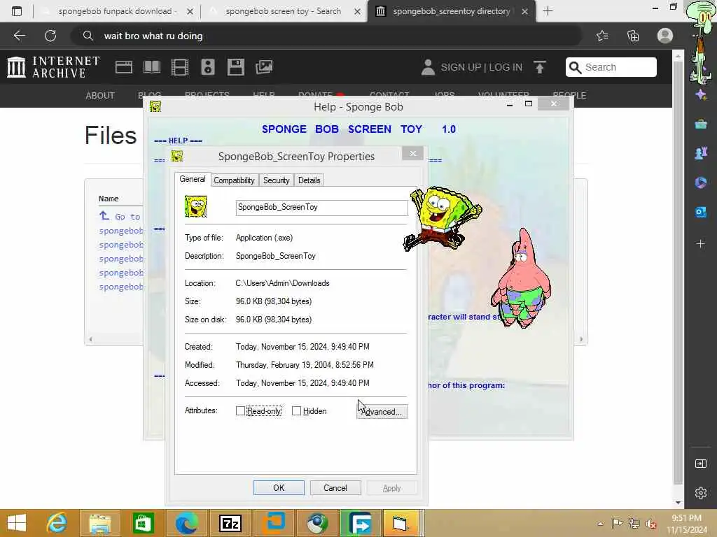Screen dimensions: 717x537
Task: Click the file name field SpongeBob_ScreenToy
Action: [x=322, y=207]
